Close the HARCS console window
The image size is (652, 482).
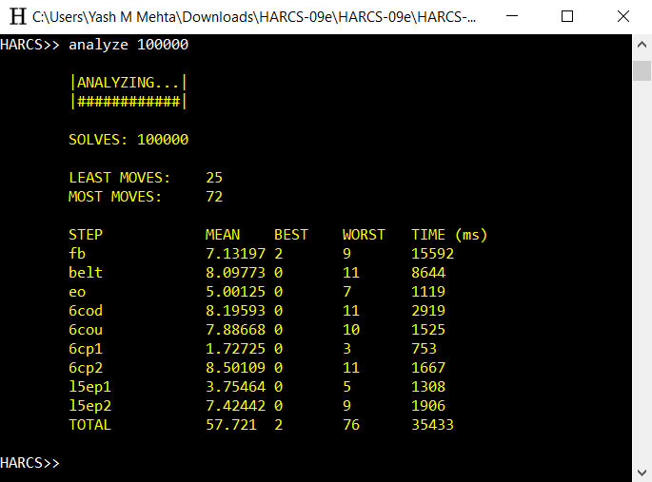[x=623, y=16]
